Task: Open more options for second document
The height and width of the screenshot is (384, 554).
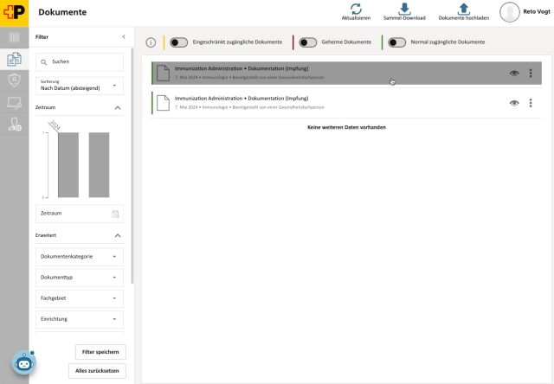Action: pyautogui.click(x=531, y=103)
